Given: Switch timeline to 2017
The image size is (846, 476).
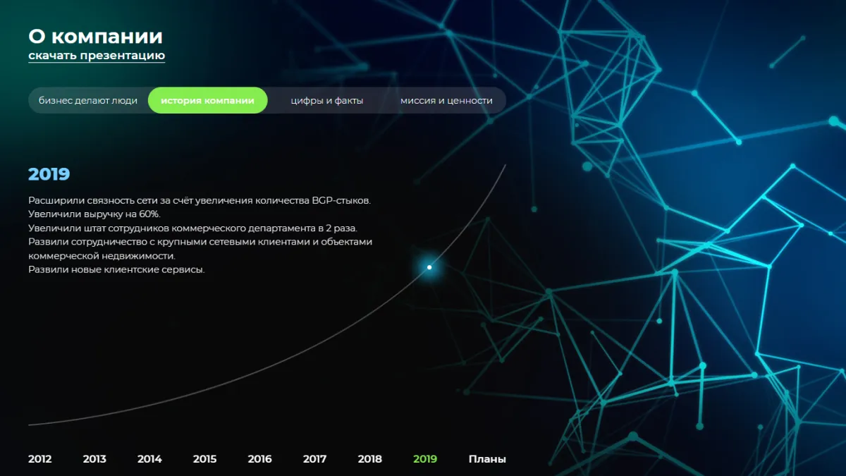Looking at the screenshot, I should 314,459.
